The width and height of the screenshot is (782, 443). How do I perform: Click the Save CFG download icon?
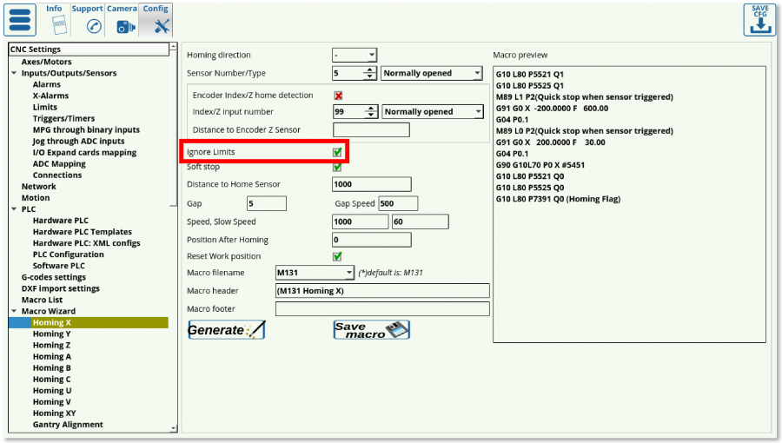click(x=759, y=20)
